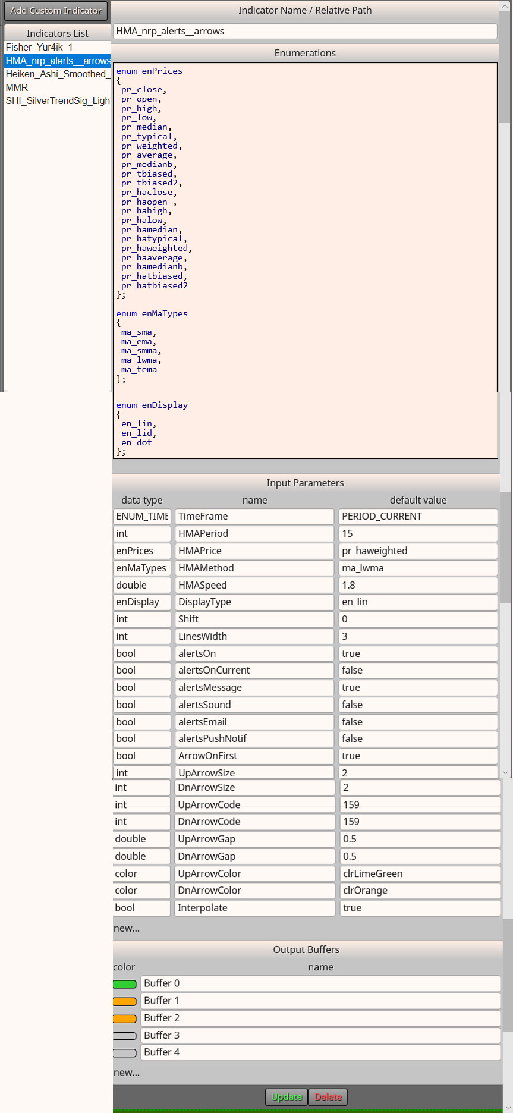Image resolution: width=513 pixels, height=1113 pixels.
Task: Edit the alertsMessage name field
Action: tap(254, 687)
